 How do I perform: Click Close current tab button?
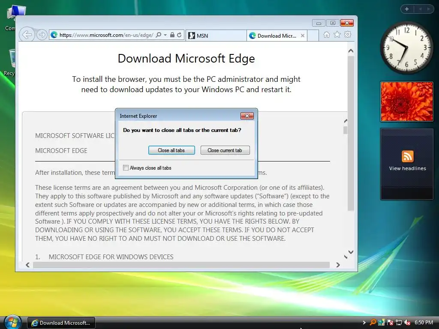pyautogui.click(x=225, y=150)
